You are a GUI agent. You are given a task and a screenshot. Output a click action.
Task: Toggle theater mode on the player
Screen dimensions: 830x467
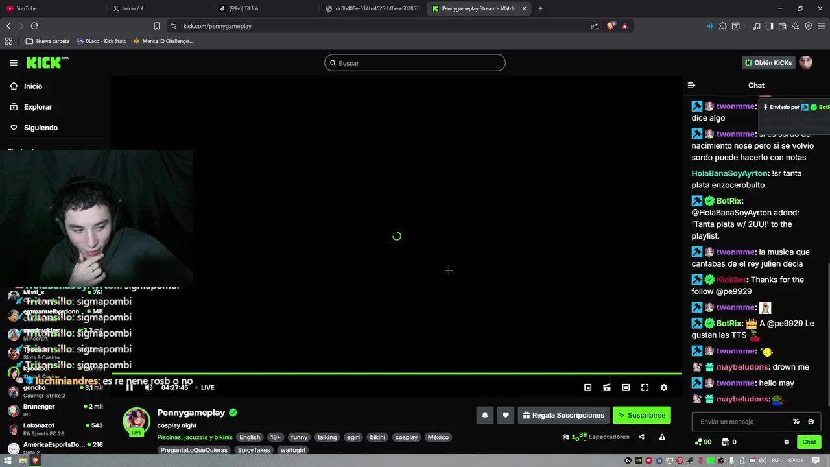[626, 387]
